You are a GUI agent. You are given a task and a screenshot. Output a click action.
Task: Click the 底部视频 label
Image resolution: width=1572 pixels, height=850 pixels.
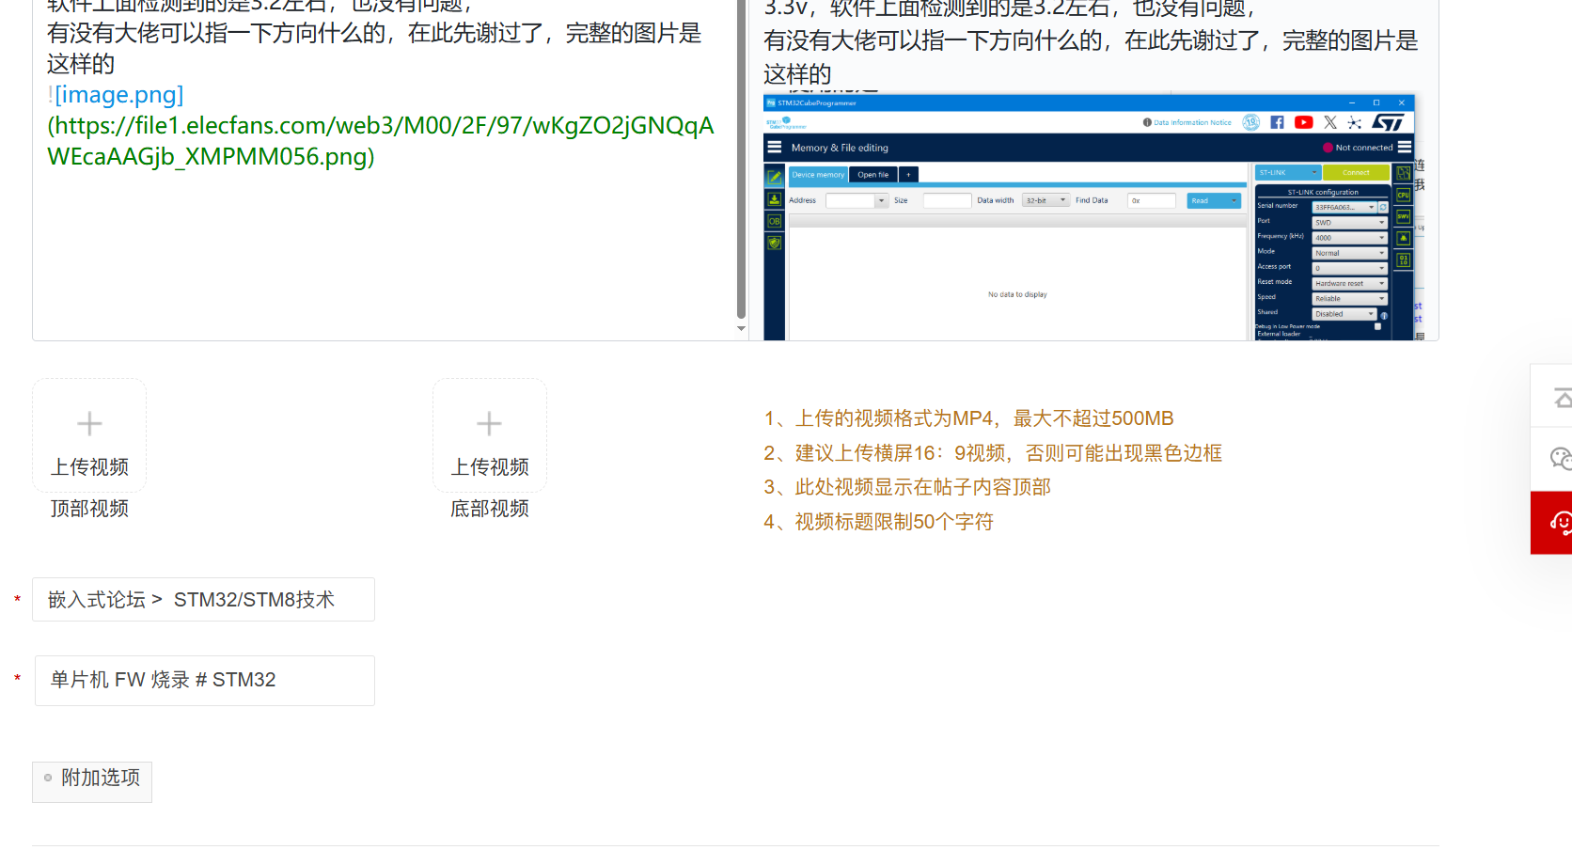click(489, 509)
